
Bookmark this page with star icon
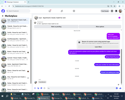tap(114, 6)
